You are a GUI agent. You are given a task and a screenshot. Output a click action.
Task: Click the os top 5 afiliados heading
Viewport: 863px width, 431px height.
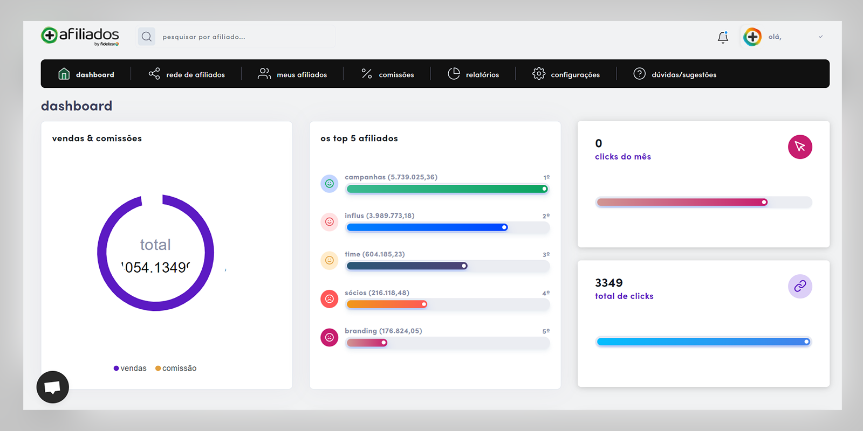coord(359,138)
